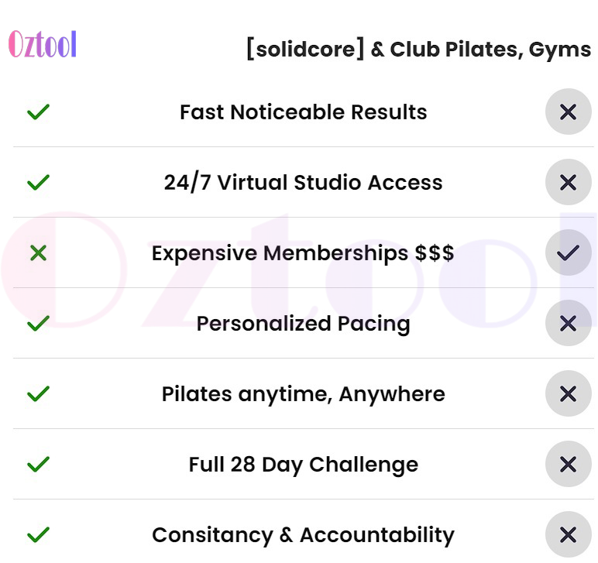
Task: Select the Personalized Pacing label
Action: pyautogui.click(x=303, y=324)
